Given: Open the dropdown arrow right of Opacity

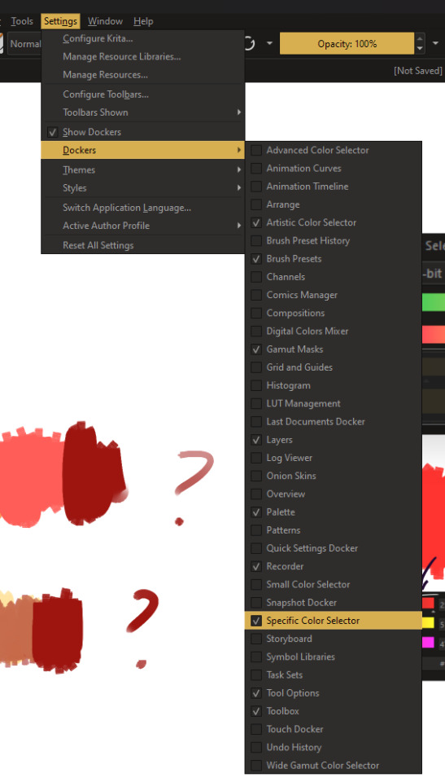Looking at the screenshot, I should (437, 43).
